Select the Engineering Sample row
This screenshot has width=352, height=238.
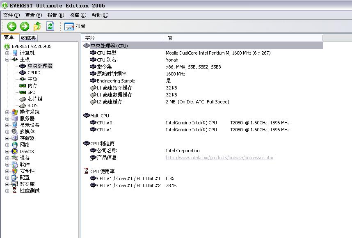203,81
